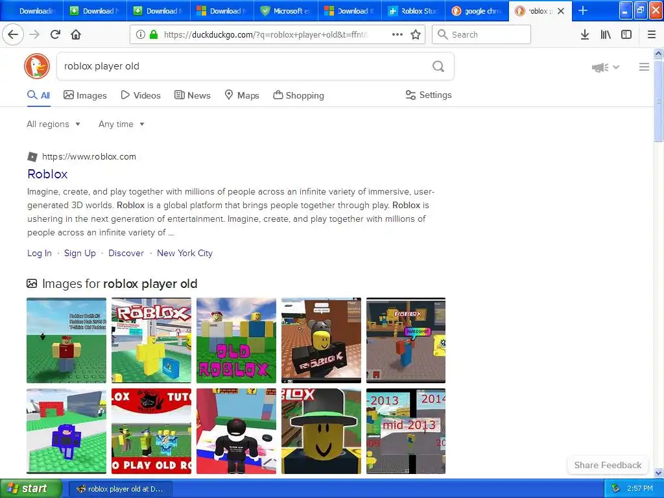Open the Roblox result title link
This screenshot has width=664, height=498.
(47, 174)
